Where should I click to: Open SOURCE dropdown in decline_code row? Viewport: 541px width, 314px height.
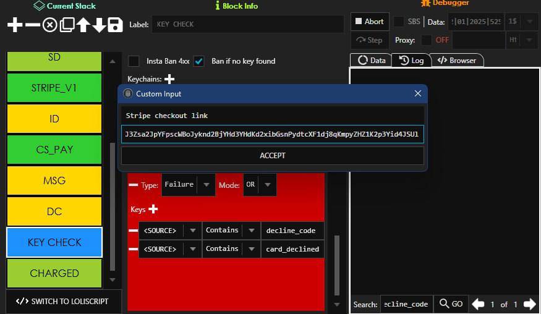192,231
